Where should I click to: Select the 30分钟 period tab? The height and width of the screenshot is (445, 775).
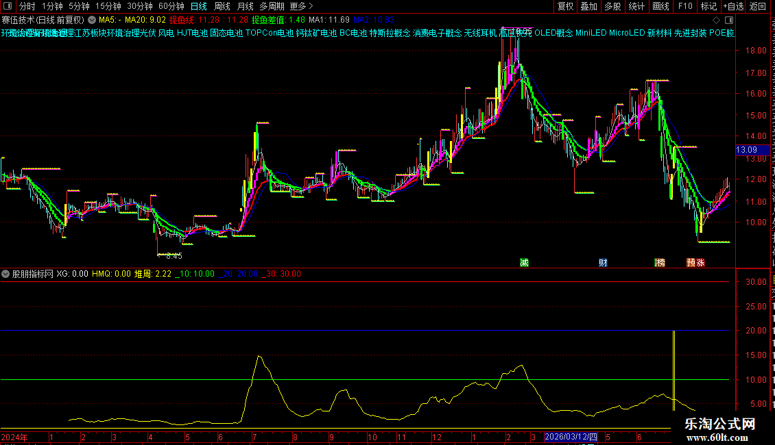(x=140, y=6)
